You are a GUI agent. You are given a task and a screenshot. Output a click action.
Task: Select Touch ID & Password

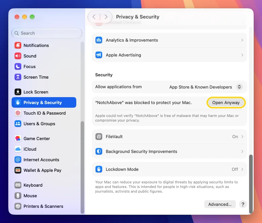coord(44,113)
